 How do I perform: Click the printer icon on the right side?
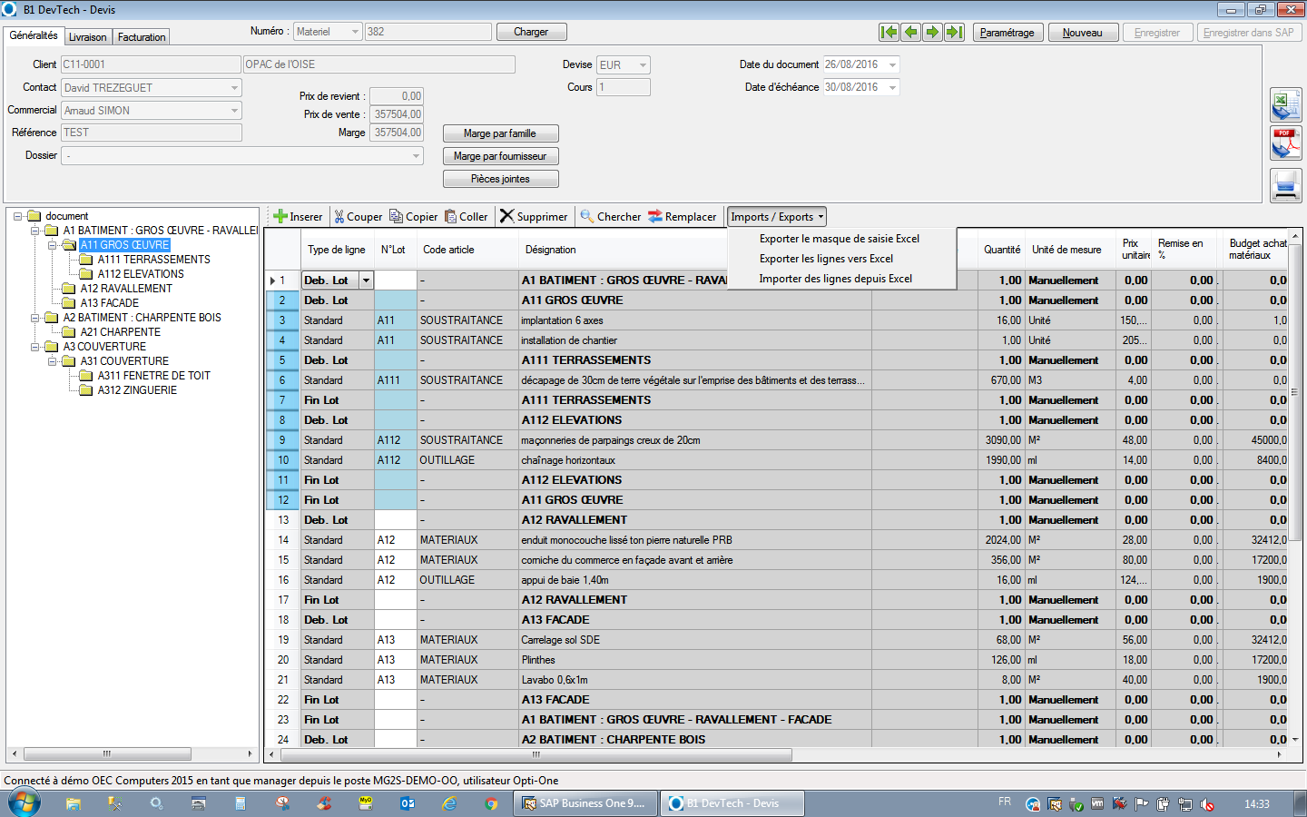pyautogui.click(x=1285, y=185)
